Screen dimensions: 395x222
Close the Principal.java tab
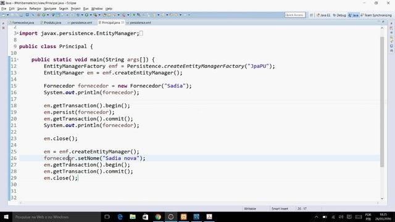point(123,22)
